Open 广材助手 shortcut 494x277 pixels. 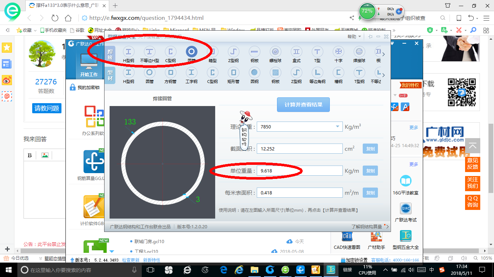[376, 241]
